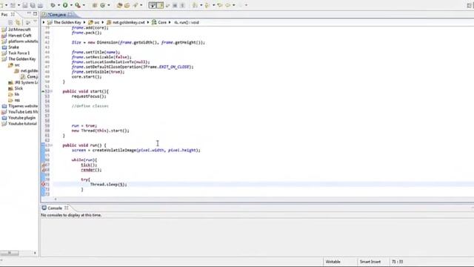Click the Search flashlight toolbar icon
The width and height of the screenshot is (474, 267).
pyautogui.click(x=136, y=5)
